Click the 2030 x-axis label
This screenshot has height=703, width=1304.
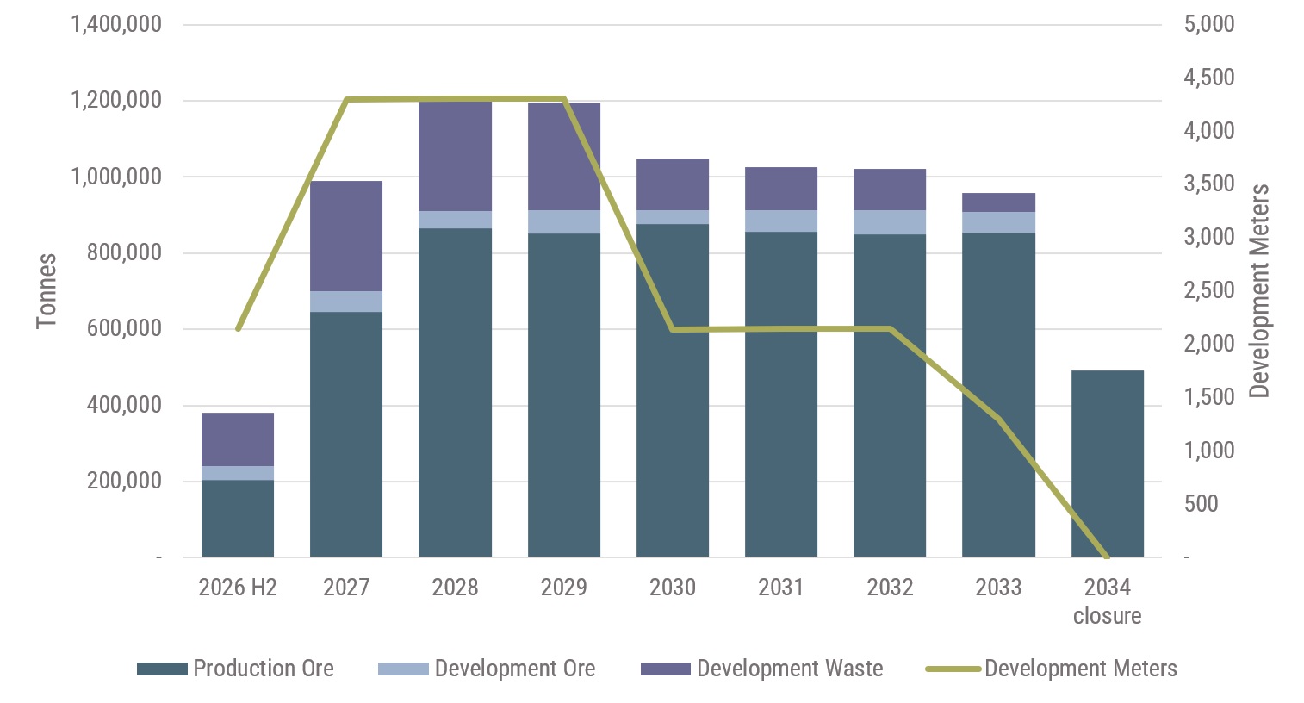[x=673, y=588]
